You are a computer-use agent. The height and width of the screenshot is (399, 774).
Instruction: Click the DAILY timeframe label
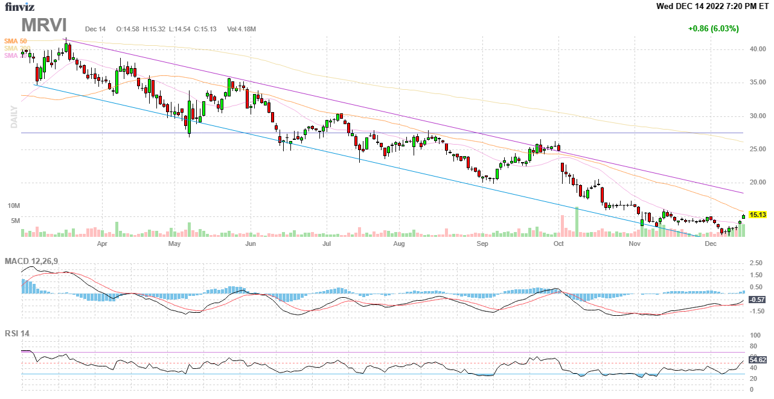13,118
